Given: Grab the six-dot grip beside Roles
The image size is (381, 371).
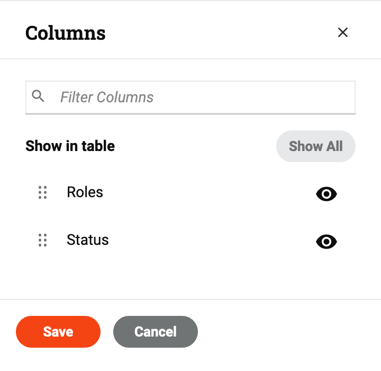Looking at the screenshot, I should (x=43, y=192).
